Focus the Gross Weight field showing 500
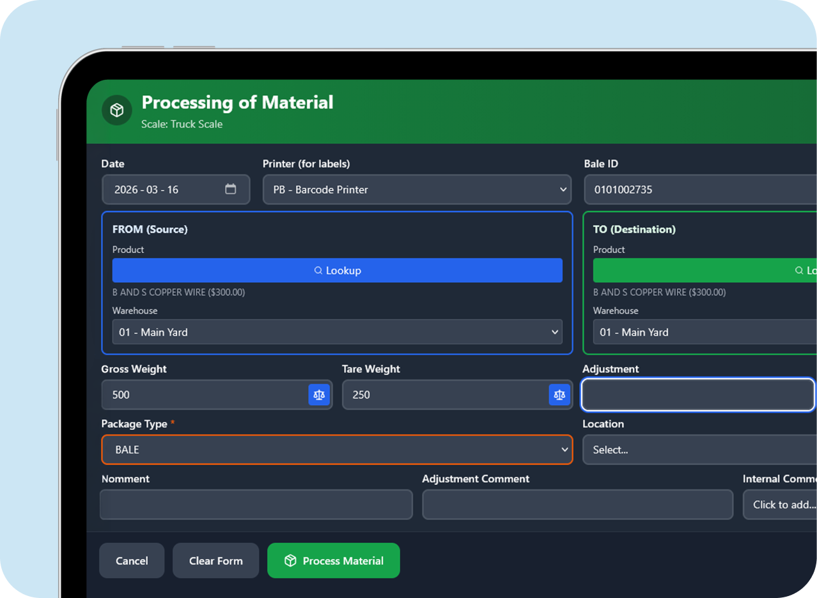This screenshot has width=817, height=598. point(217,395)
